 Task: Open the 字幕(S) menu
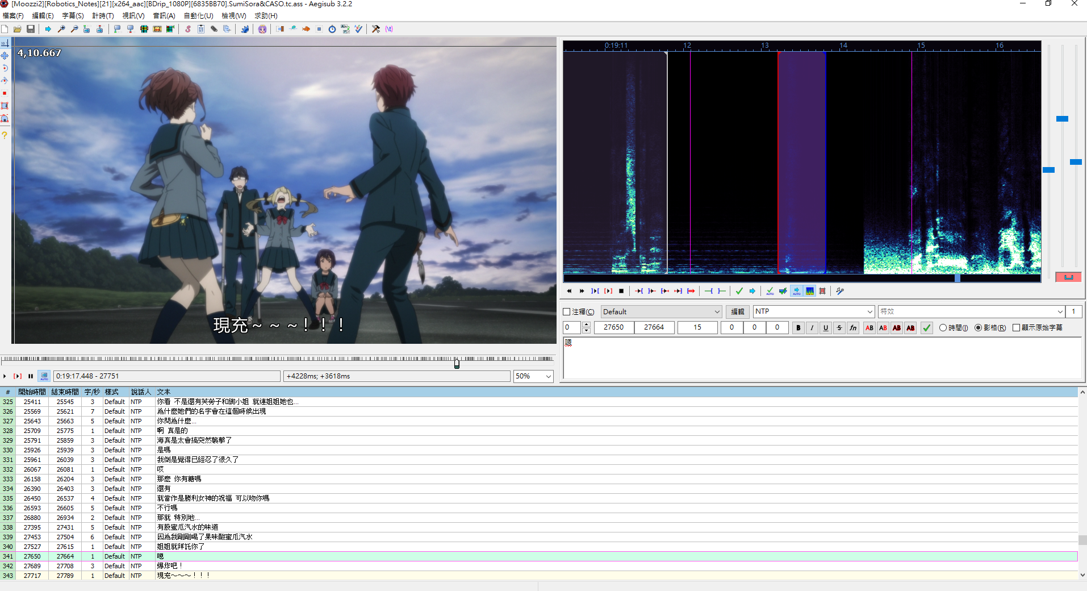(x=73, y=16)
